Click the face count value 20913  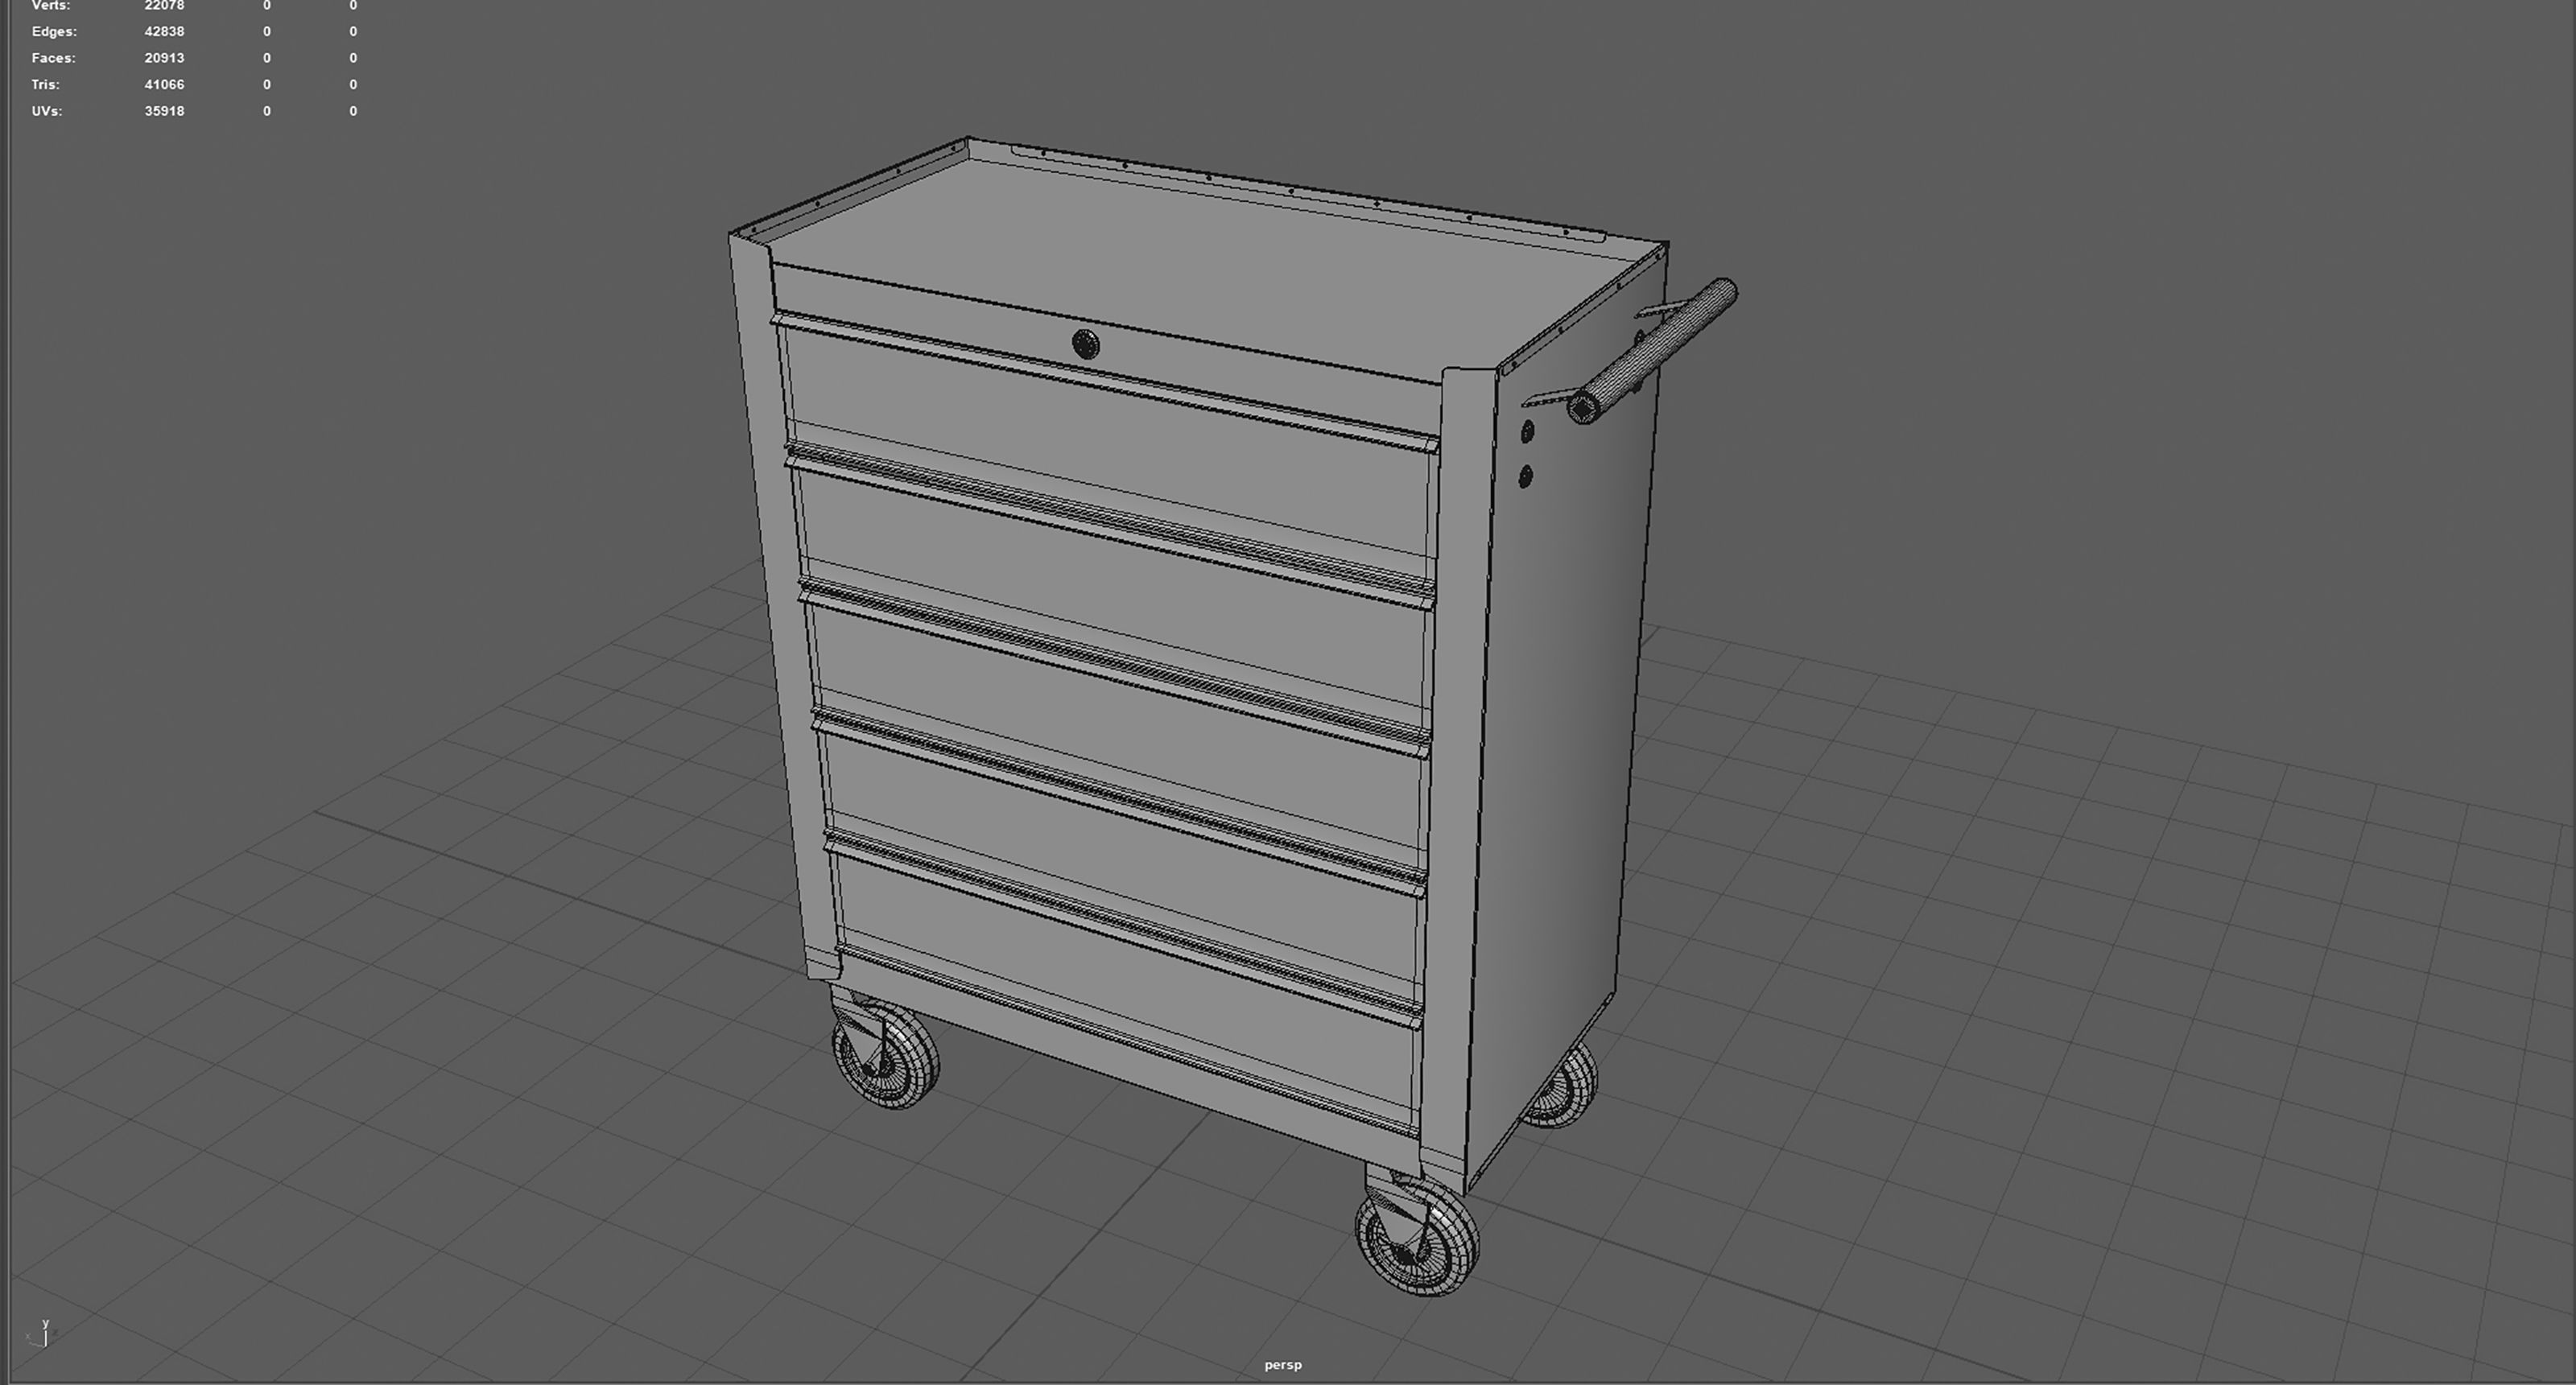click(164, 58)
